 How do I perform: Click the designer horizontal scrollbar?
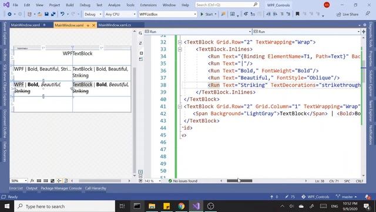[100, 181]
